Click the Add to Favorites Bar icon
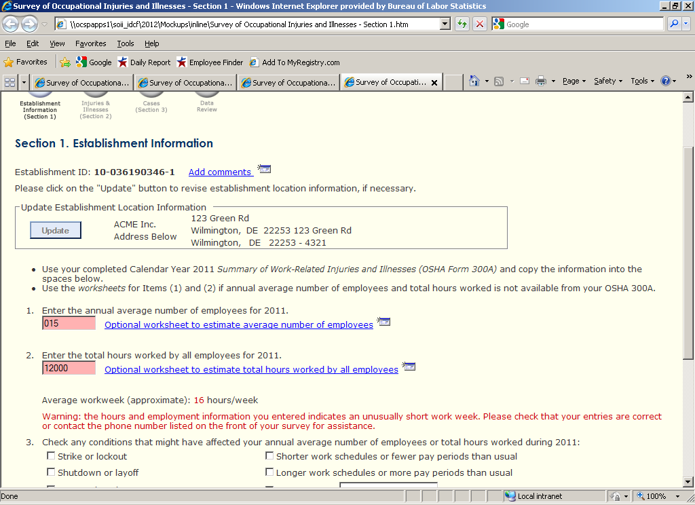 (x=65, y=62)
